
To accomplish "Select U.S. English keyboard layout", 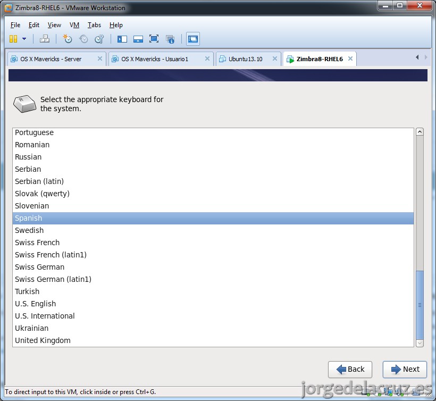I will pyautogui.click(x=213, y=304).
